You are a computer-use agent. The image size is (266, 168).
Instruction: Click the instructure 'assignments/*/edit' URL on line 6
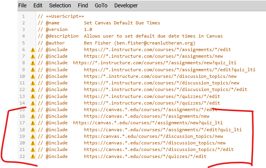(157, 50)
